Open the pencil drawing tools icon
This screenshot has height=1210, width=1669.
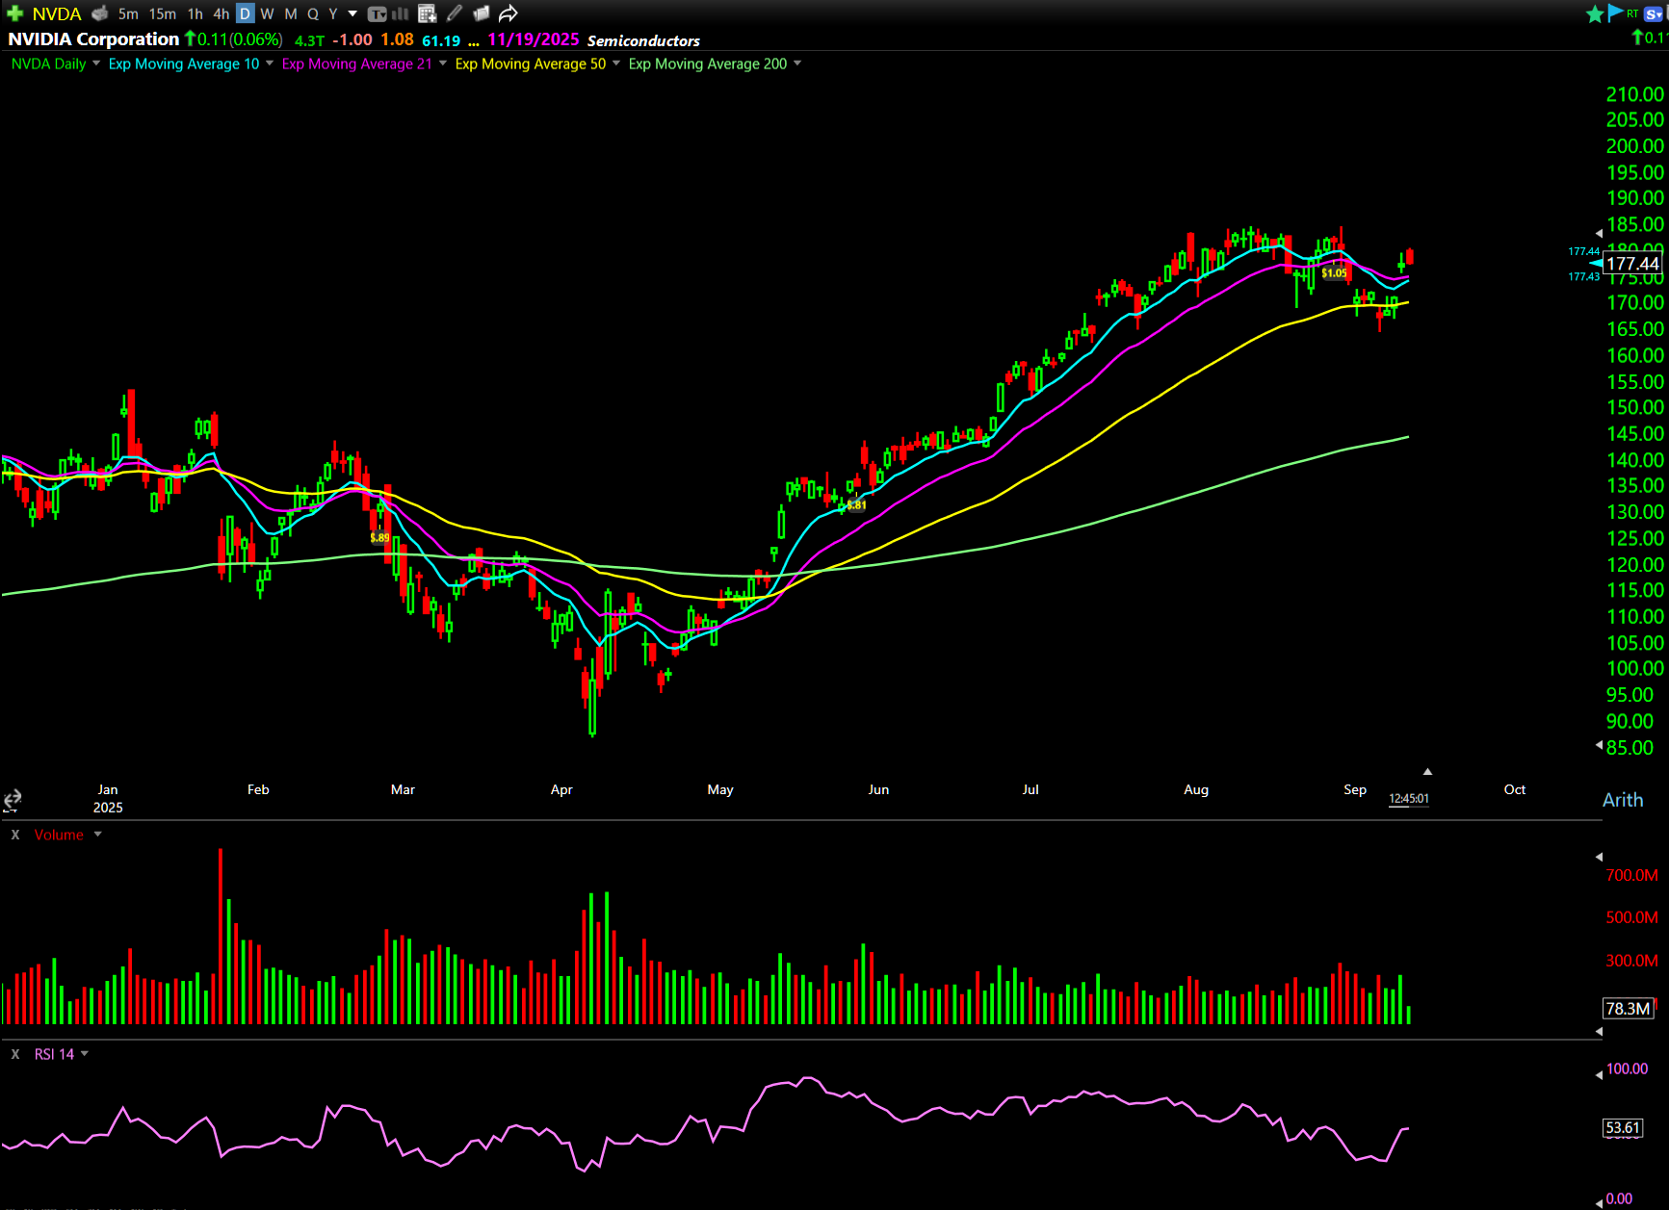(x=455, y=13)
